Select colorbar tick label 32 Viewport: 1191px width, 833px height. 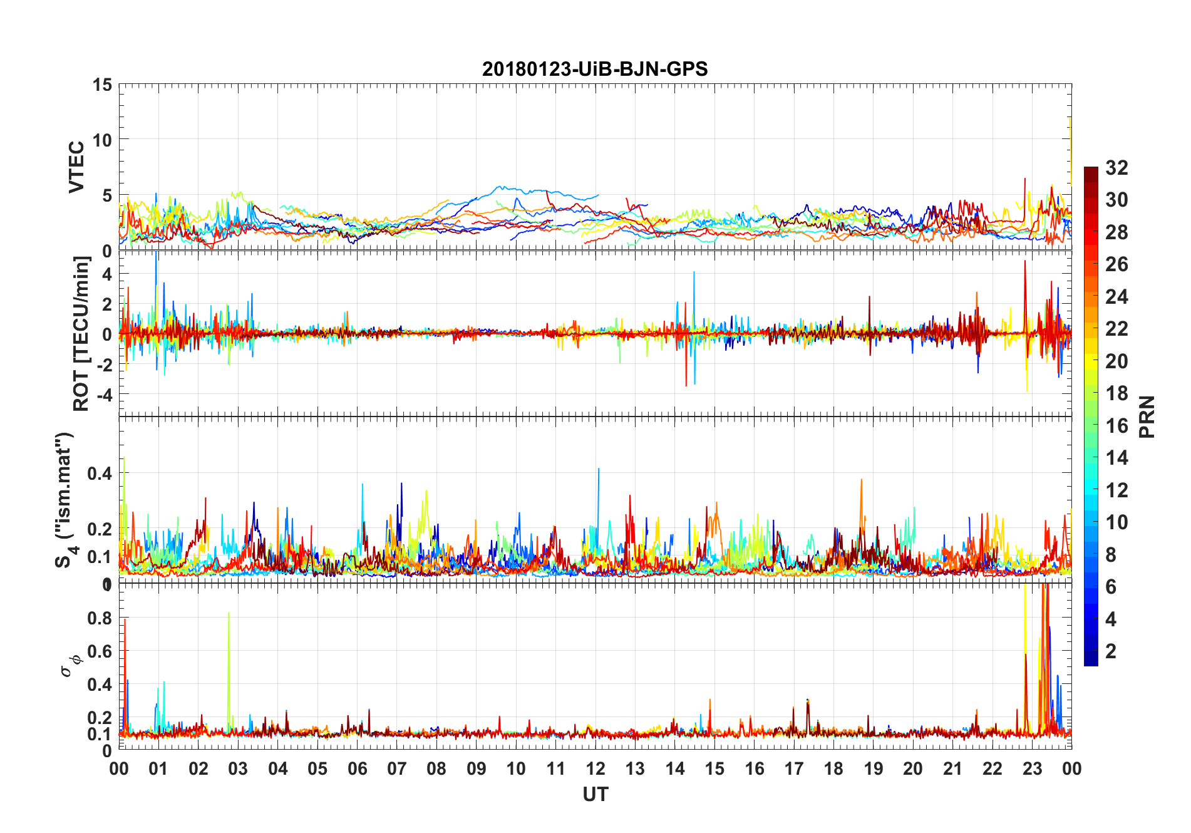coord(1116,167)
